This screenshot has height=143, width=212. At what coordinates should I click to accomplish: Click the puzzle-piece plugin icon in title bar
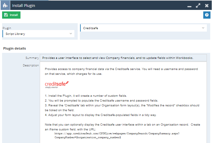tap(5, 5)
